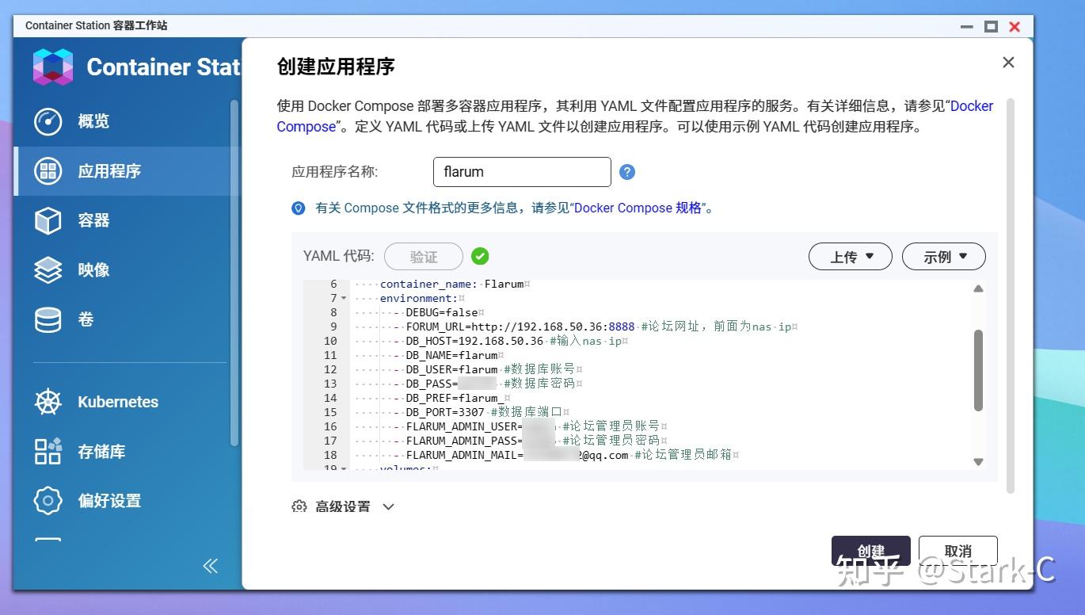Open the 映像 images icon
Viewport: 1085px width, 615px height.
[48, 269]
